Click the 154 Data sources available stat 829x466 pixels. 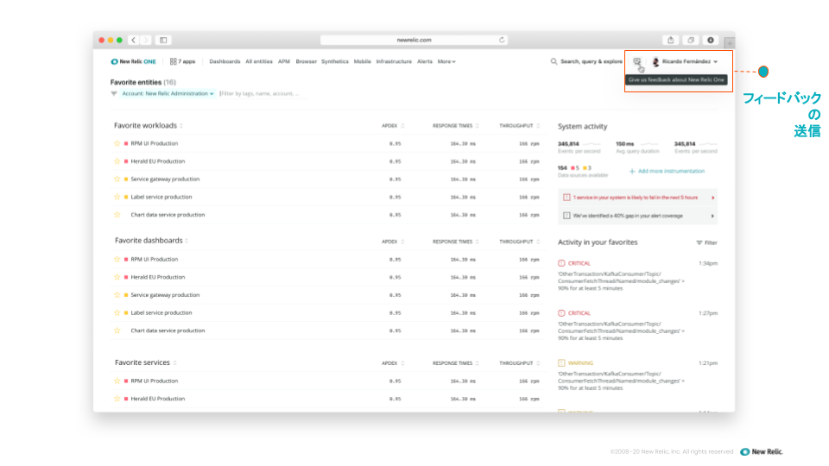[x=583, y=171]
